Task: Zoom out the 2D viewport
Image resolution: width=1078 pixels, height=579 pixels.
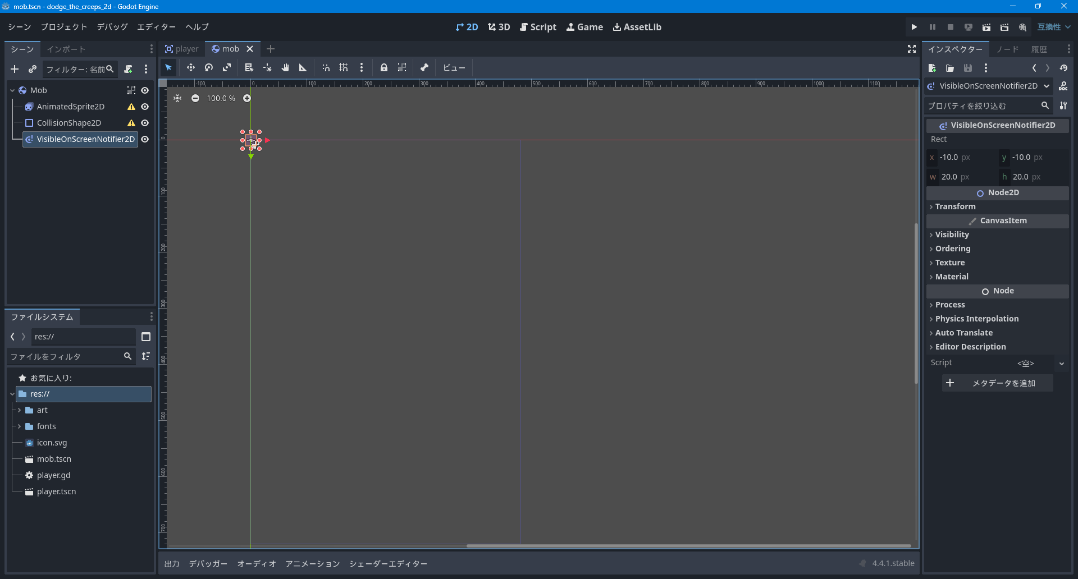Action: [195, 98]
